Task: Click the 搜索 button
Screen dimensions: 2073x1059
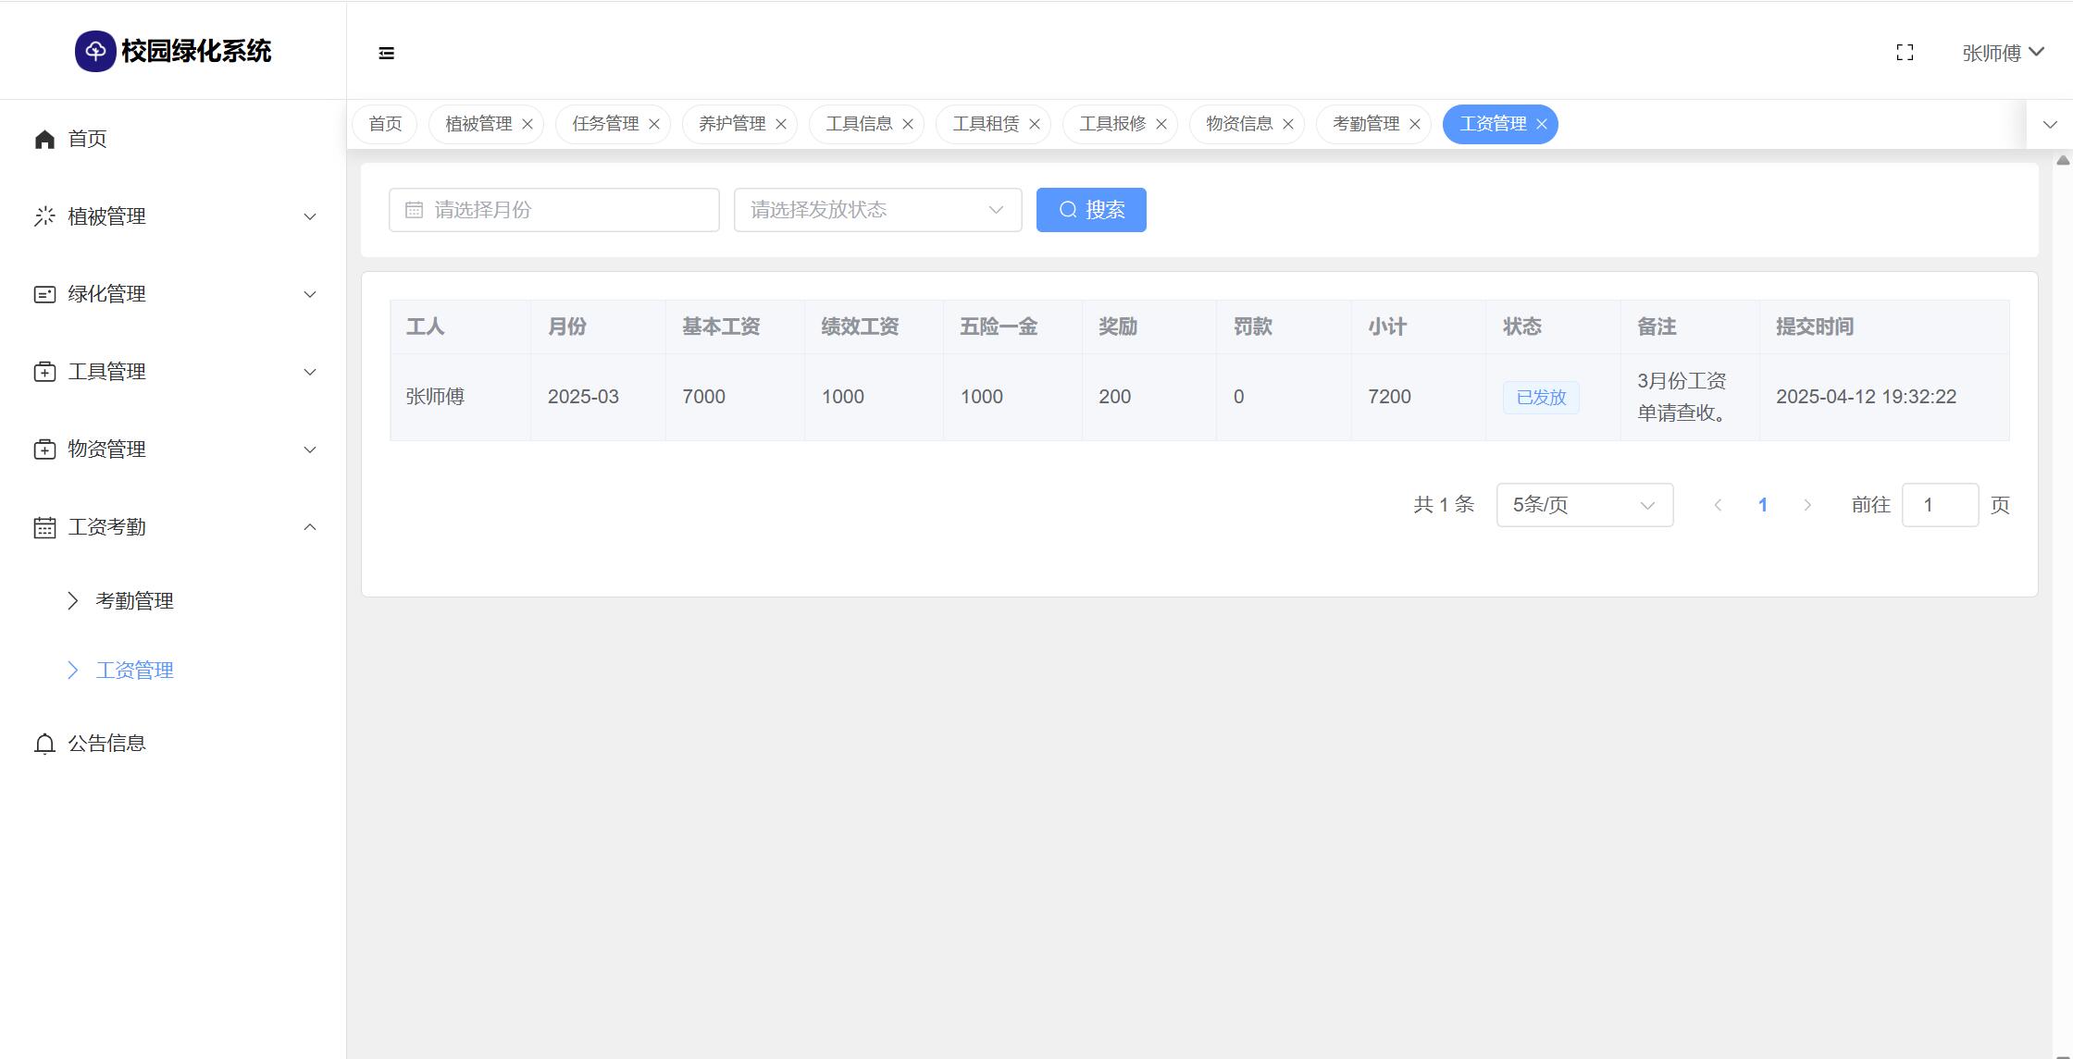Action: (1091, 210)
